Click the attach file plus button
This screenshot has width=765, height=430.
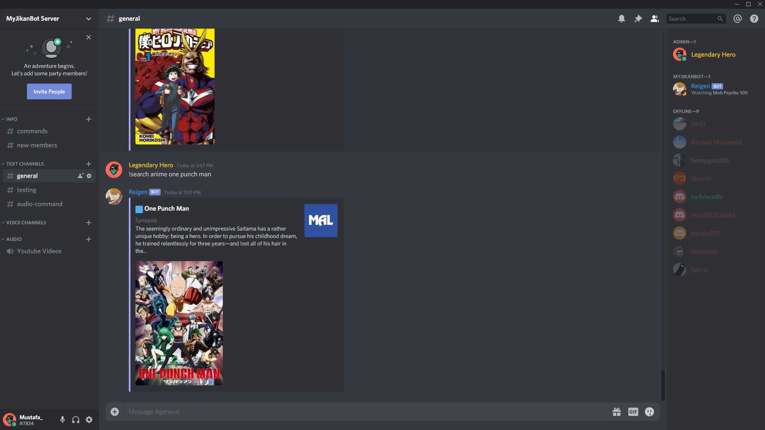click(115, 412)
